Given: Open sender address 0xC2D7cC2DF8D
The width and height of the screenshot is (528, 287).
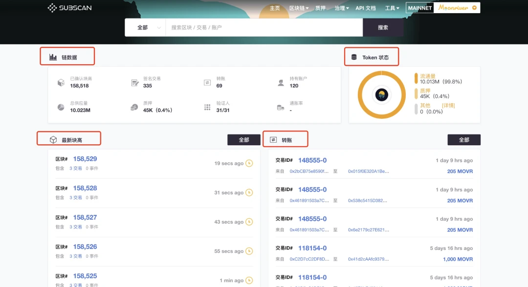Looking at the screenshot, I should pyautogui.click(x=309, y=259).
